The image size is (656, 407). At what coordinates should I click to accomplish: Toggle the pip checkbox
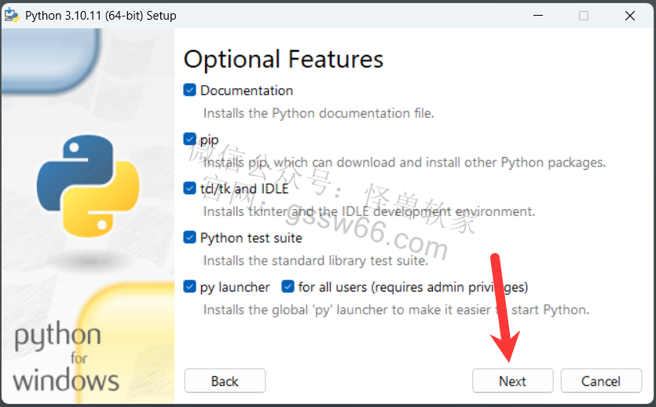[189, 139]
